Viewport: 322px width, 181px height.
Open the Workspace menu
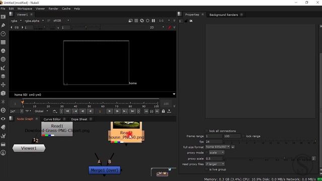pyautogui.click(x=25, y=9)
